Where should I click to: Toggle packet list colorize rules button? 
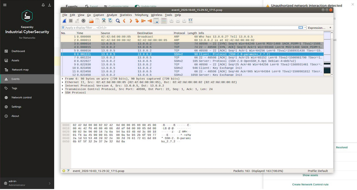click(x=164, y=21)
